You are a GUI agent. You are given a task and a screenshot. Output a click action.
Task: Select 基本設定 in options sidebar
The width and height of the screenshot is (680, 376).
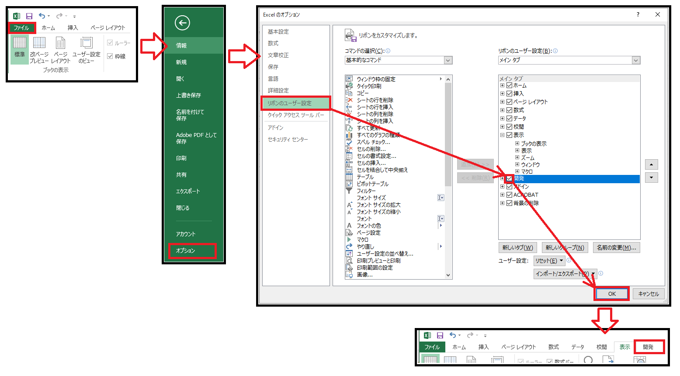coord(296,32)
